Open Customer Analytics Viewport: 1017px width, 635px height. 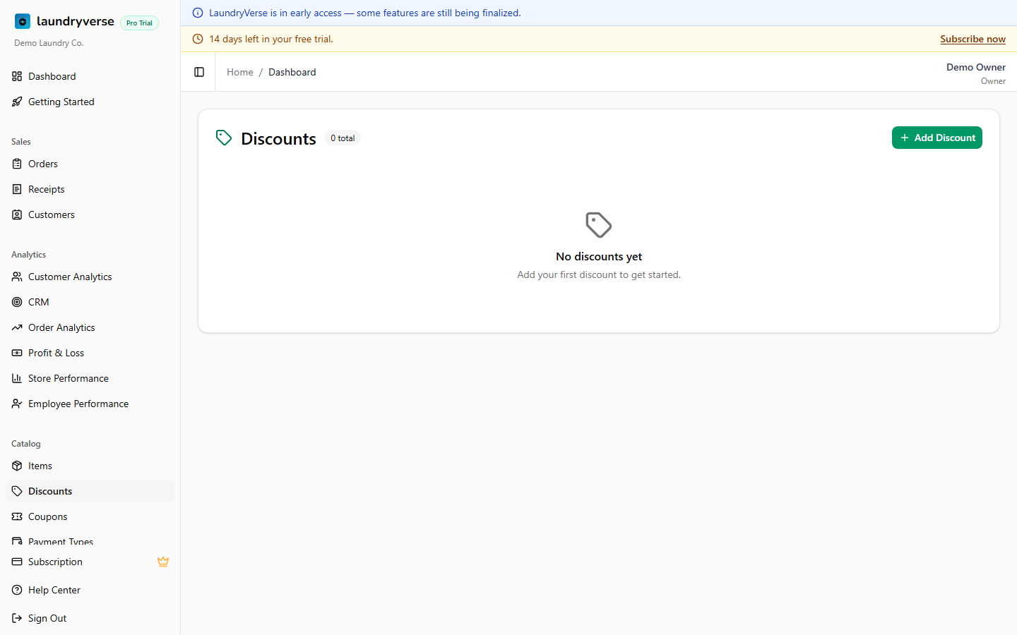90,277
